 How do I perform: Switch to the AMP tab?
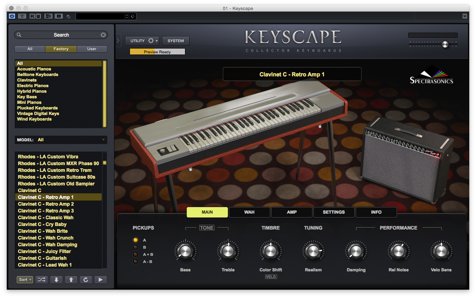pyautogui.click(x=292, y=212)
